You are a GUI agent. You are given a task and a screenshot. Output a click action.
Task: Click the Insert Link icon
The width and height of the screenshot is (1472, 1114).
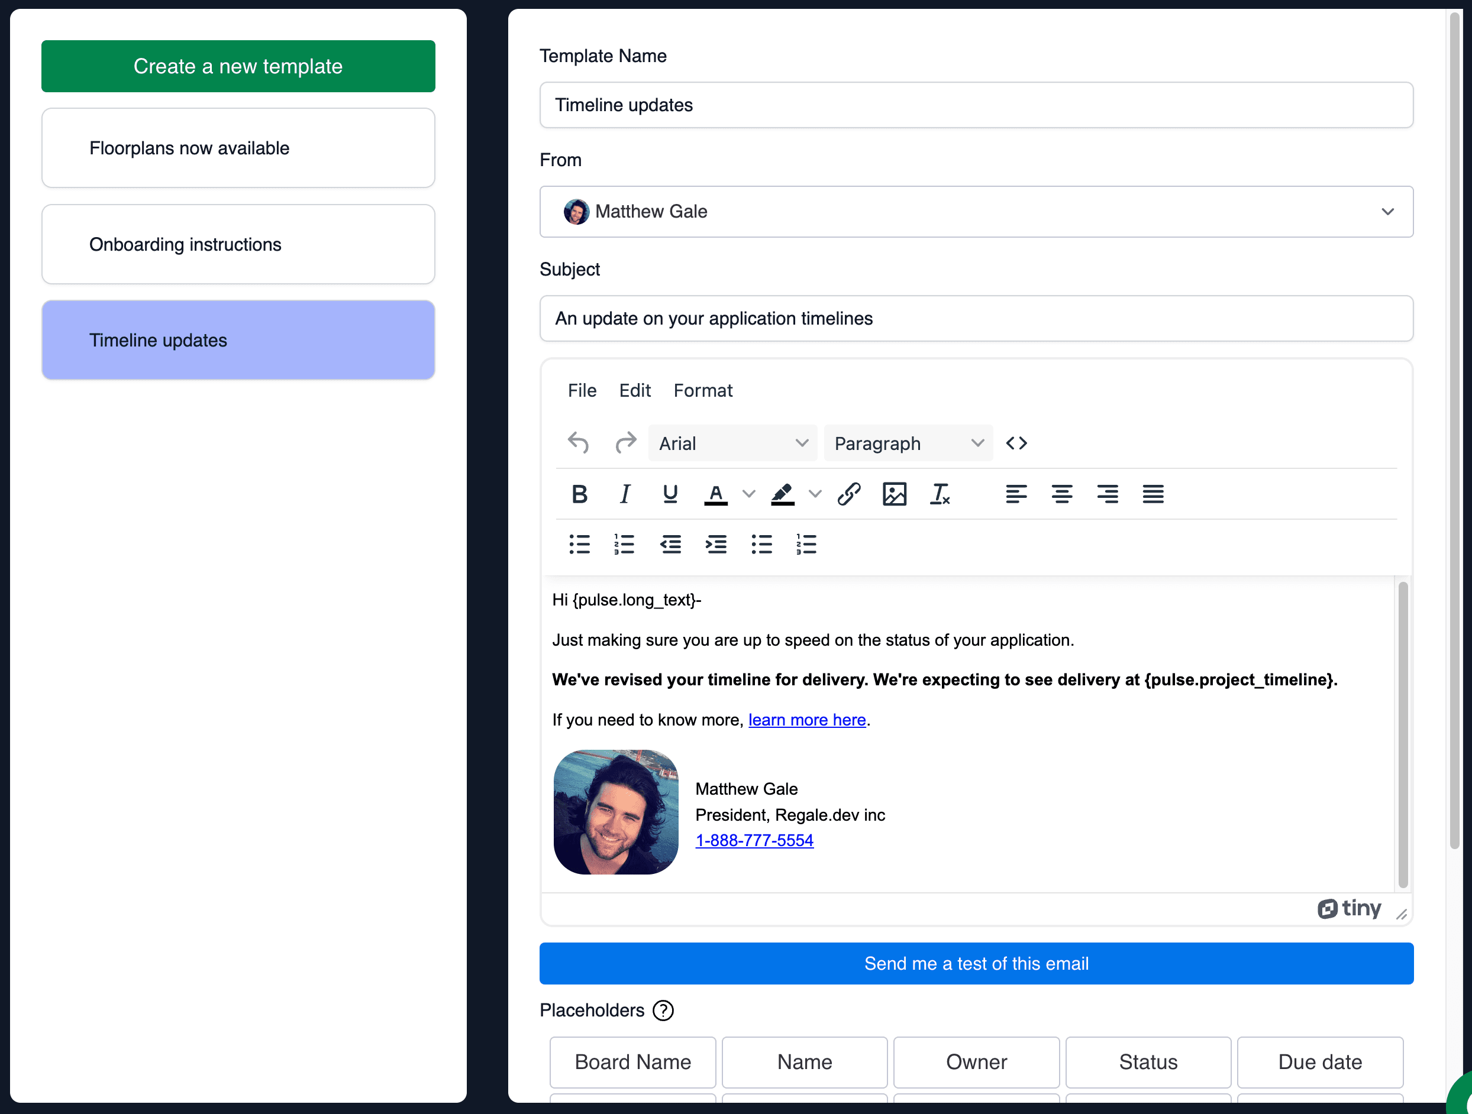[848, 493]
